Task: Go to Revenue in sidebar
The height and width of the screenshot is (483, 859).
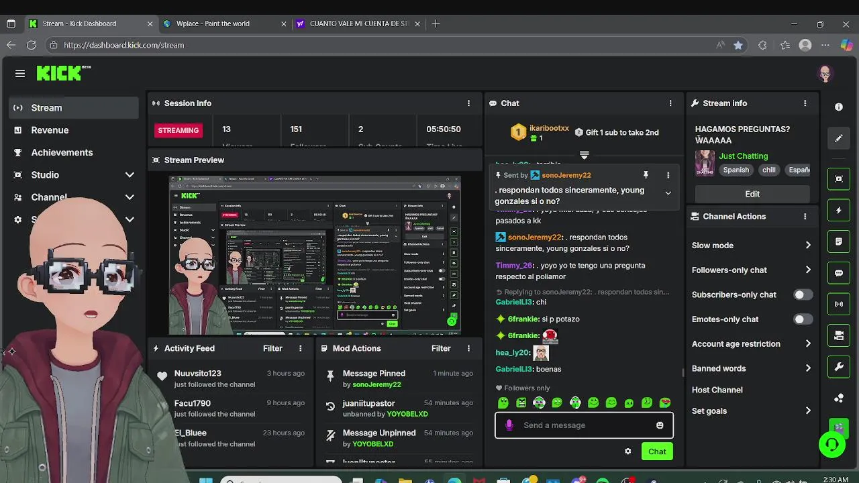Action: [74, 130]
